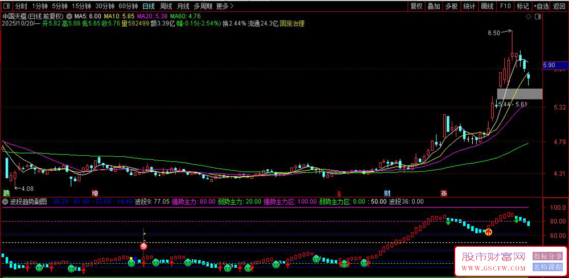Image resolution: width=569 pixels, height=278 pixels.
Task: Click the gray gap zone box
Action: coord(519,93)
